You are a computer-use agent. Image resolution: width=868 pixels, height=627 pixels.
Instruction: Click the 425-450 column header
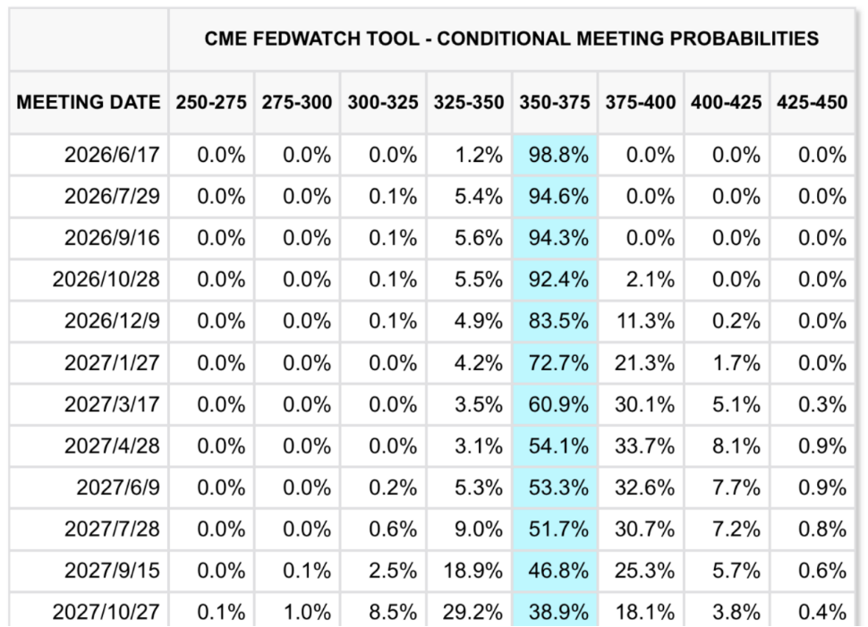click(812, 102)
